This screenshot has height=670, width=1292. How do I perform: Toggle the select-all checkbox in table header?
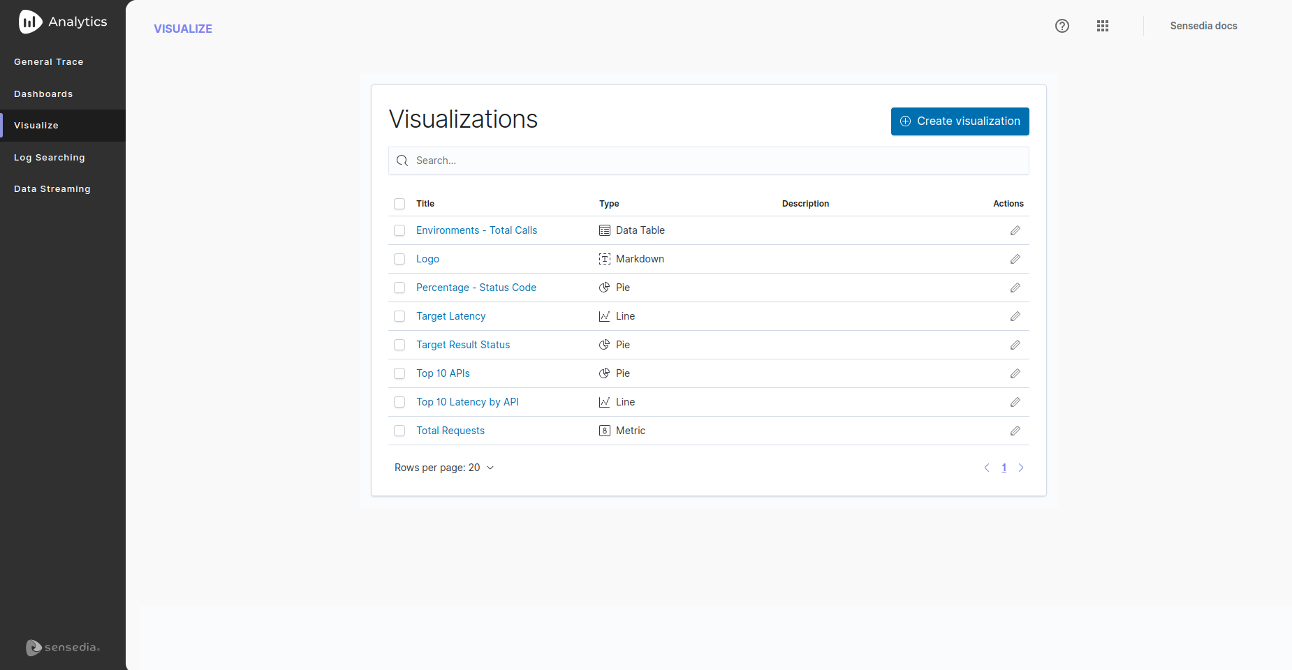click(399, 204)
